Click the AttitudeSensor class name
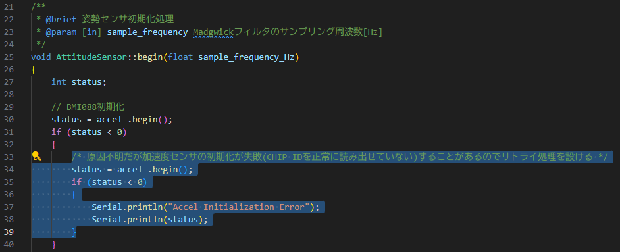Viewport: 620px width, 252px height. 91,57
